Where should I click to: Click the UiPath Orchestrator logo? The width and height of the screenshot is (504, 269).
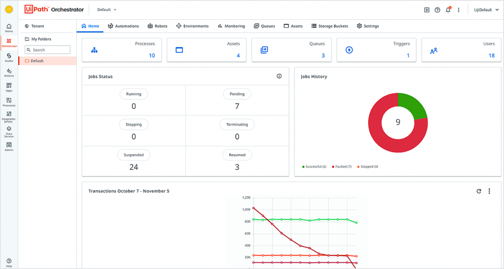click(x=54, y=9)
